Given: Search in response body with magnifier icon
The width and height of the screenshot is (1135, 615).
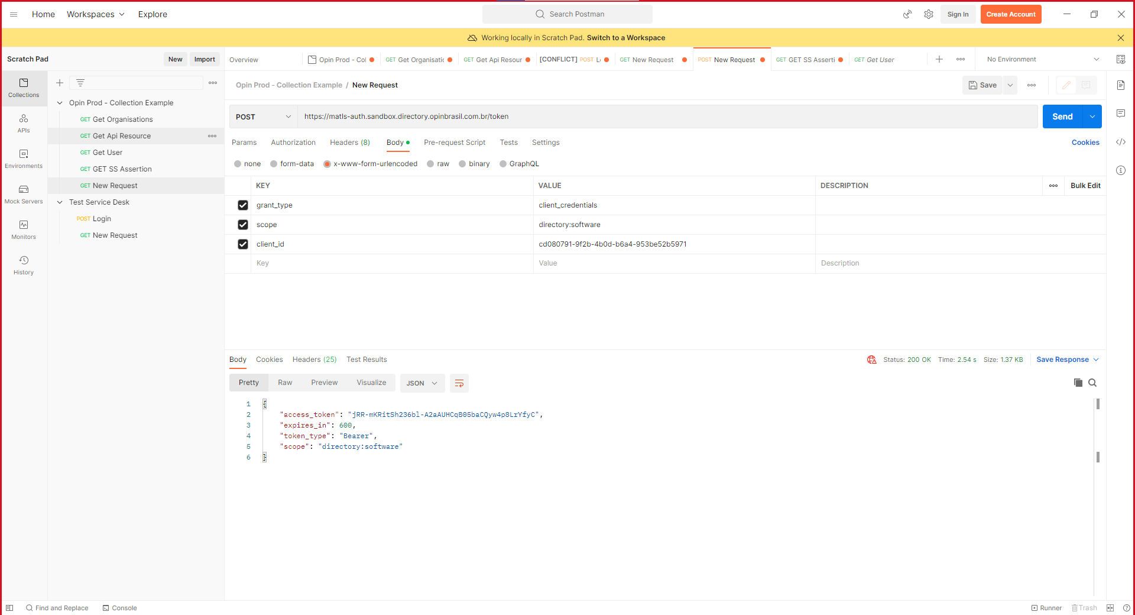Looking at the screenshot, I should [x=1092, y=383].
